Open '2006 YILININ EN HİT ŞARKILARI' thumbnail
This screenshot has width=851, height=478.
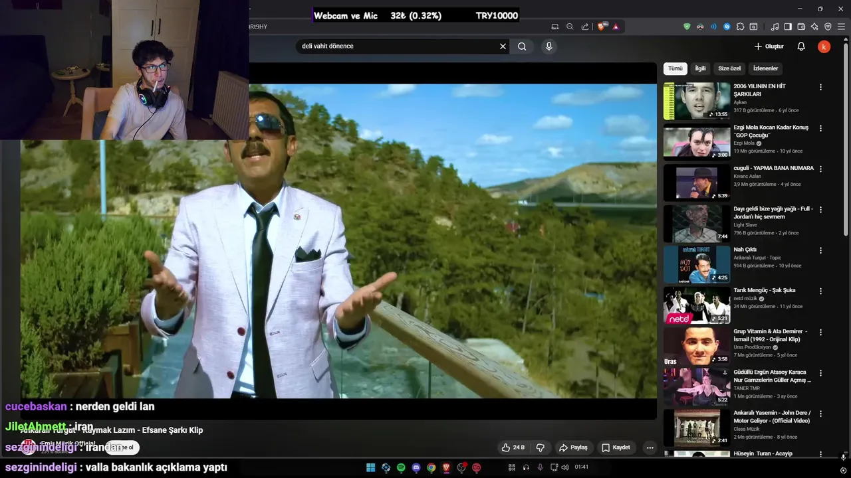(697, 101)
